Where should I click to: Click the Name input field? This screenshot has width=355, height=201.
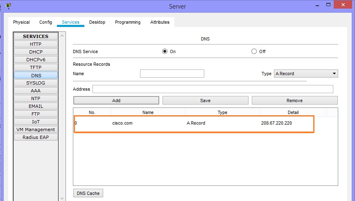pos(172,74)
